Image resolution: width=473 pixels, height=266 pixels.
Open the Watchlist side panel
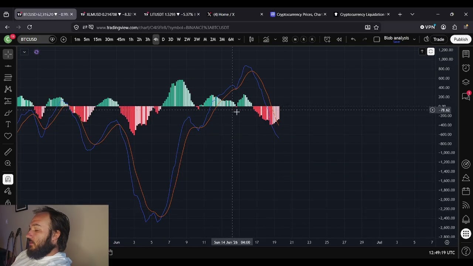pos(466,54)
